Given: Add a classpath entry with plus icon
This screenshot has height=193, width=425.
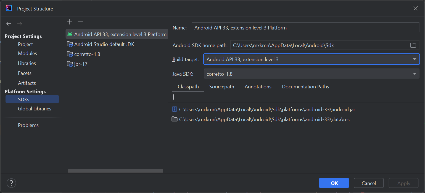Looking at the screenshot, I should [x=173, y=97].
